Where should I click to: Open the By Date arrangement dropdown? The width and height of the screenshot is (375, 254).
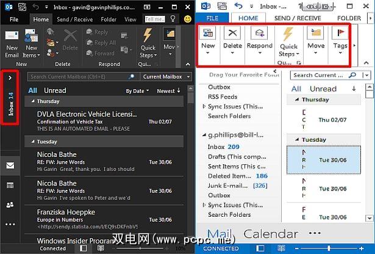[x=137, y=91]
